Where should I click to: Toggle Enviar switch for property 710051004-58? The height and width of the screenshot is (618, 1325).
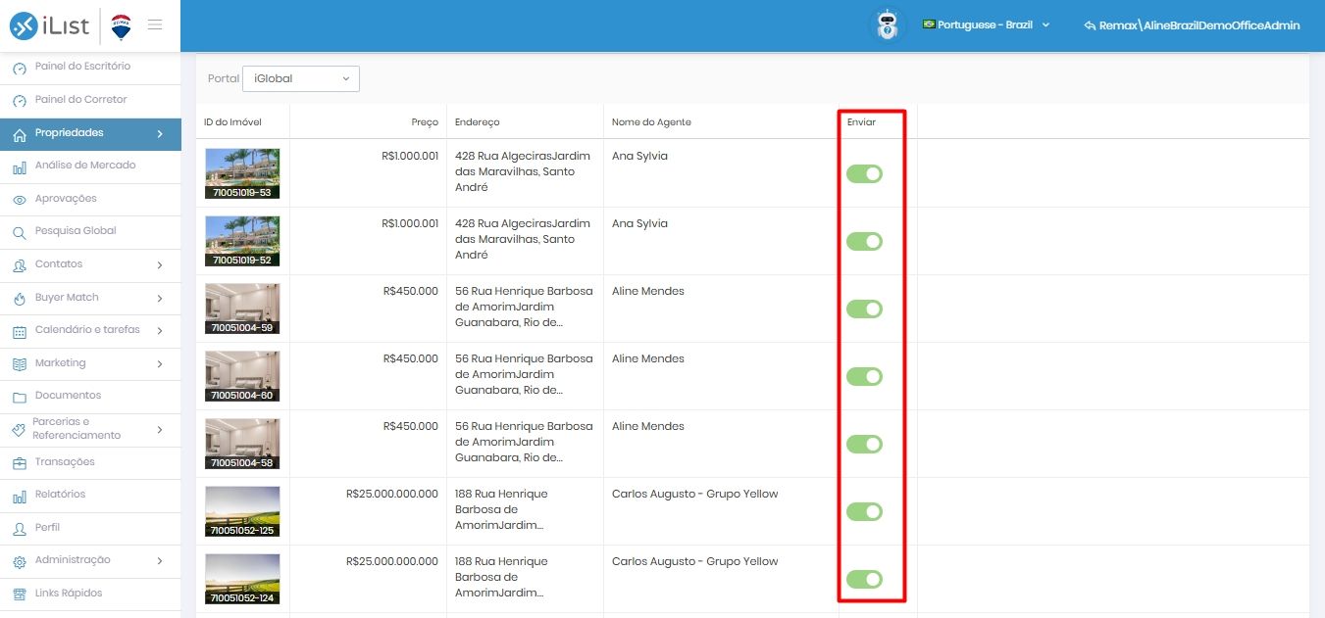(x=865, y=444)
